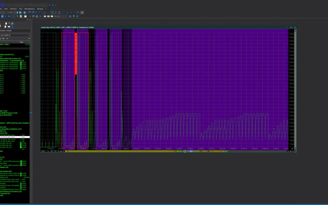Click the blue double-arrow fast-forward icon
The height and width of the screenshot is (205, 328).
pyautogui.click(x=9, y=16)
